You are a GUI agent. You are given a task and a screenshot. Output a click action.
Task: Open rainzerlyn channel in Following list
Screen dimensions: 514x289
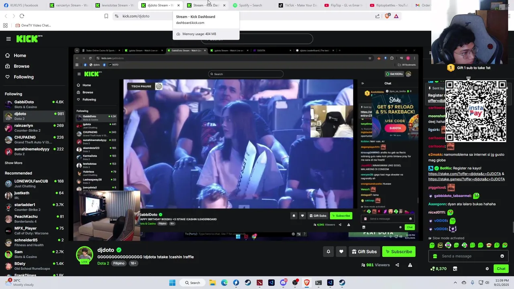tap(34, 128)
